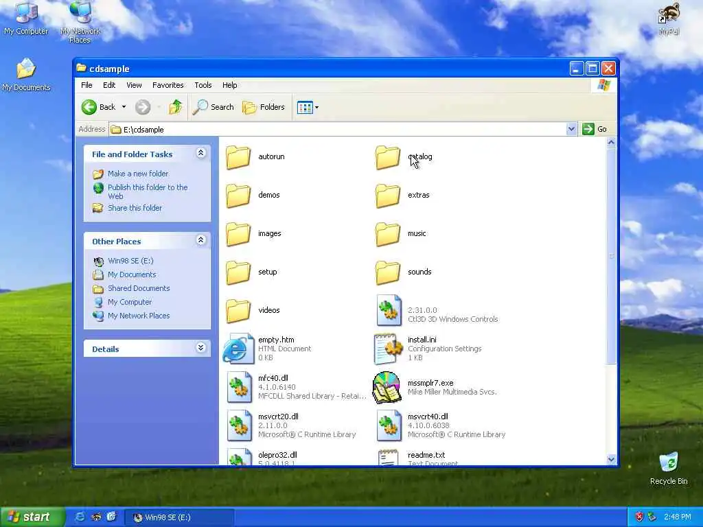Open the Help menu

[x=229, y=85]
